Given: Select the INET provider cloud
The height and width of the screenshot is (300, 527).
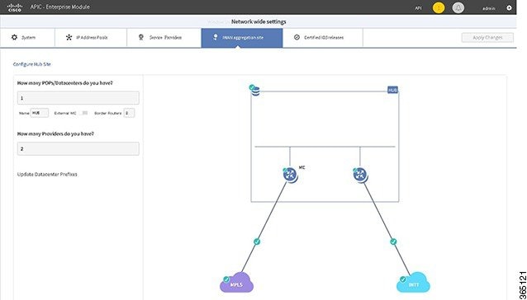Looking at the screenshot, I should tap(413, 282).
